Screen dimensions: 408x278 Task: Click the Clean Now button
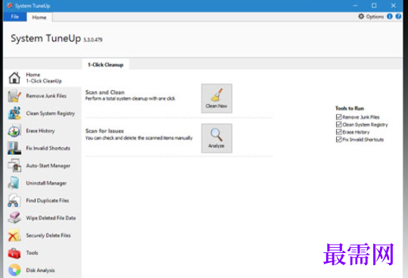(x=216, y=98)
